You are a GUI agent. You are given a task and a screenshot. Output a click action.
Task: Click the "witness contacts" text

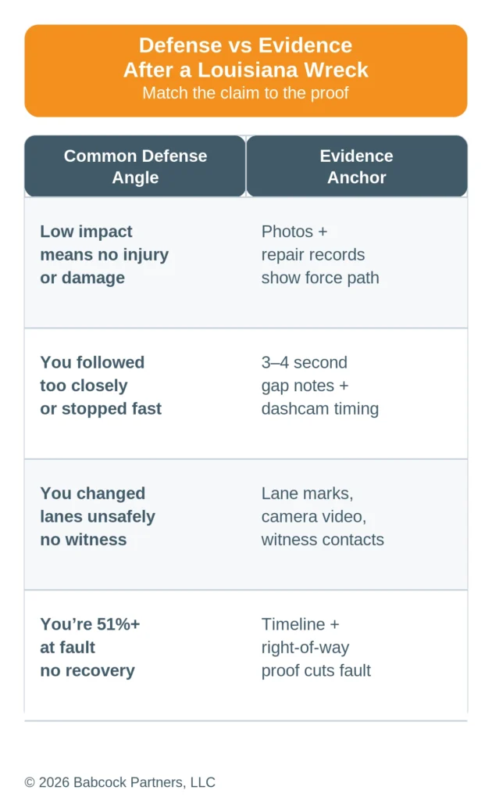click(x=323, y=540)
